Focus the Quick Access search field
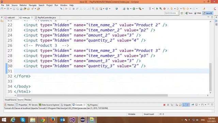Image resolution: width=218 pixels, height=123 pixels. pyautogui.click(x=171, y=13)
